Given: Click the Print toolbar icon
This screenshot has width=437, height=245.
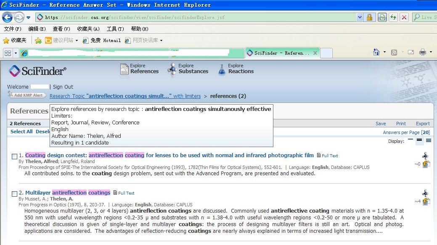Looking at the screenshot, I should 423,52.
